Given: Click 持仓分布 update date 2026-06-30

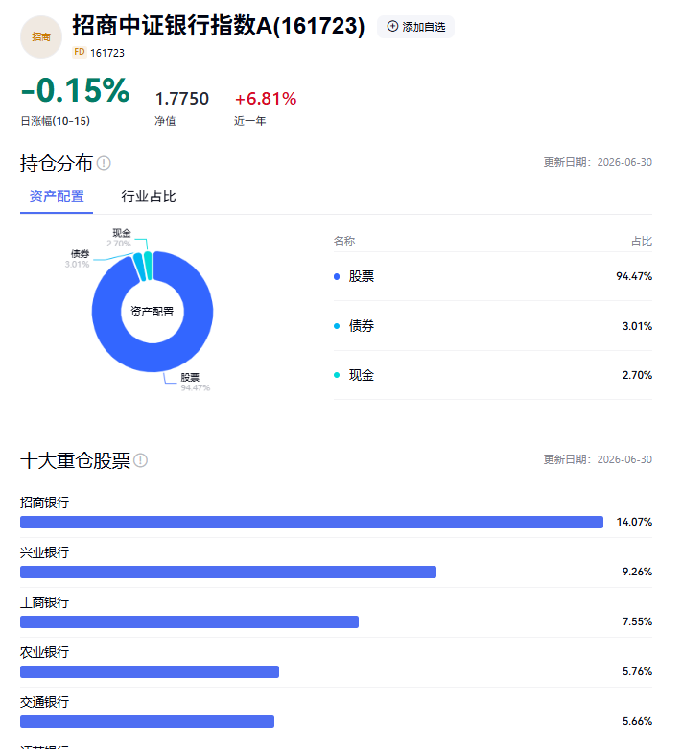Looking at the screenshot, I should (624, 162).
